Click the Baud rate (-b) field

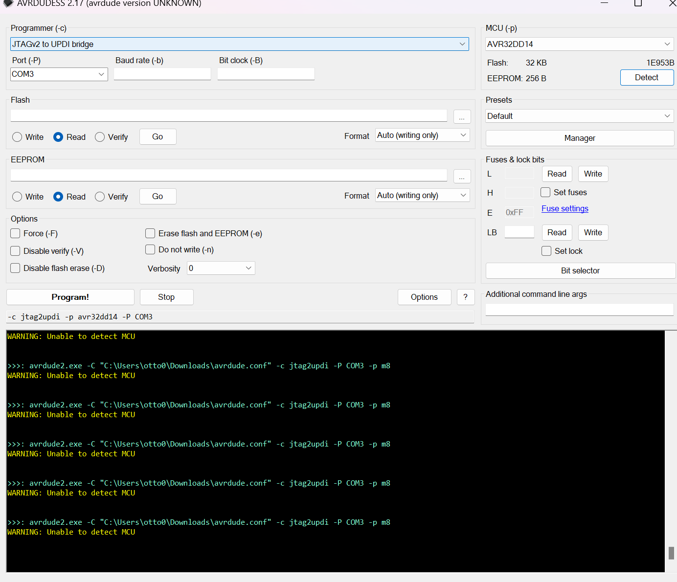tap(162, 74)
